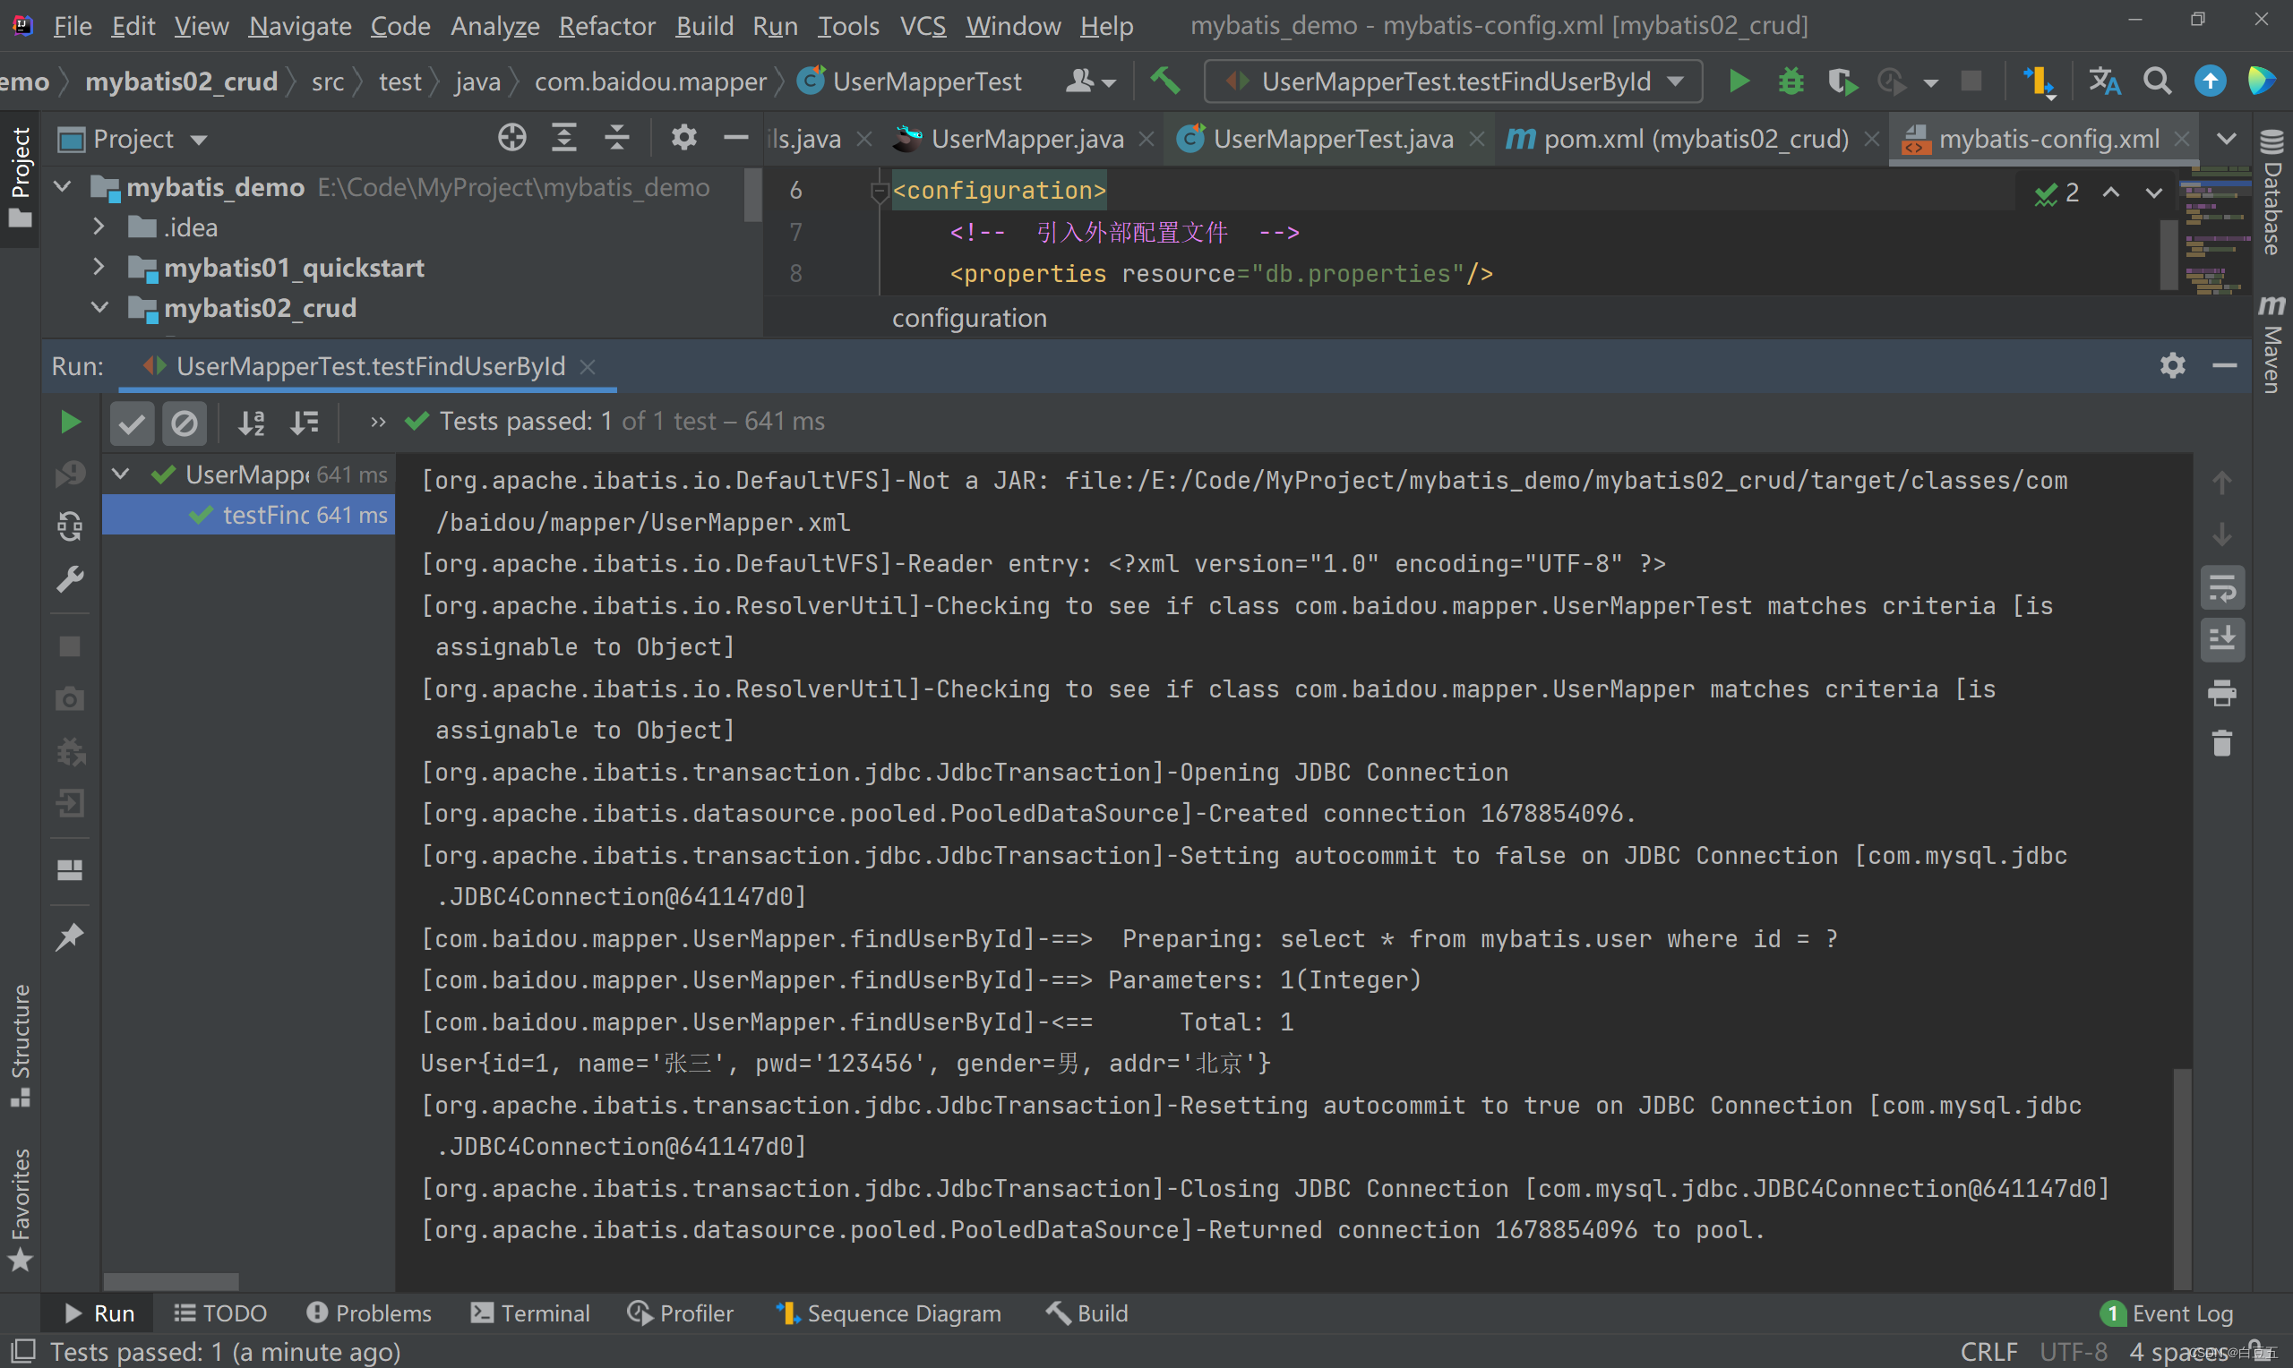Open the Database side panel
This screenshot has width=2293, height=1368.
2271,192
